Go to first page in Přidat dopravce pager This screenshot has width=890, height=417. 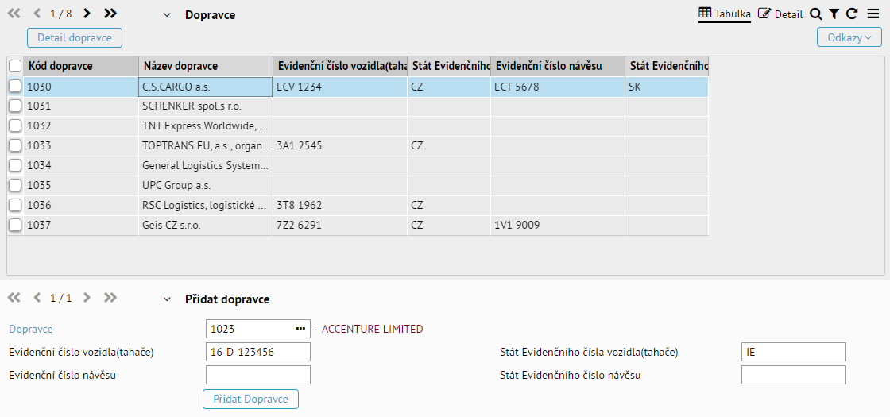tap(14, 297)
